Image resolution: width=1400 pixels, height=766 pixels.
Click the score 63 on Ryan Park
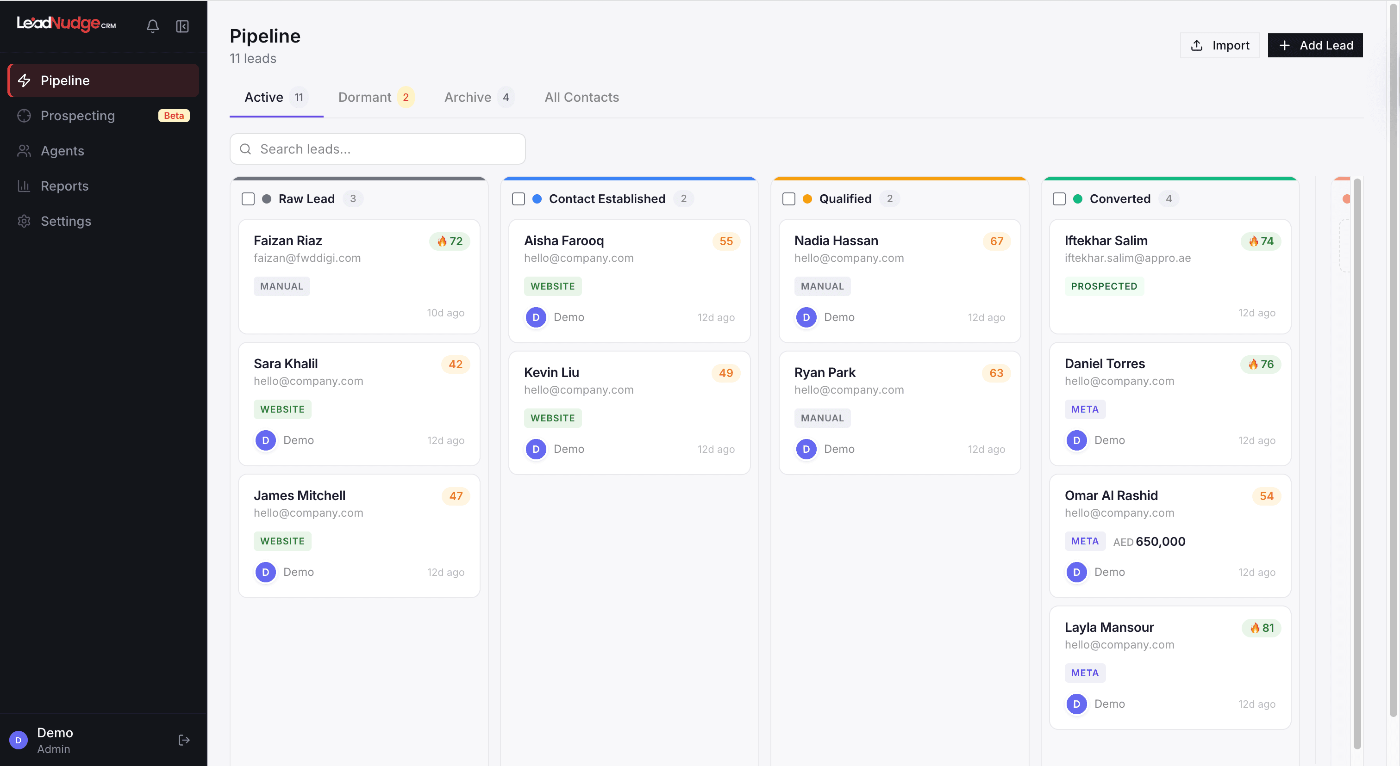tap(996, 373)
